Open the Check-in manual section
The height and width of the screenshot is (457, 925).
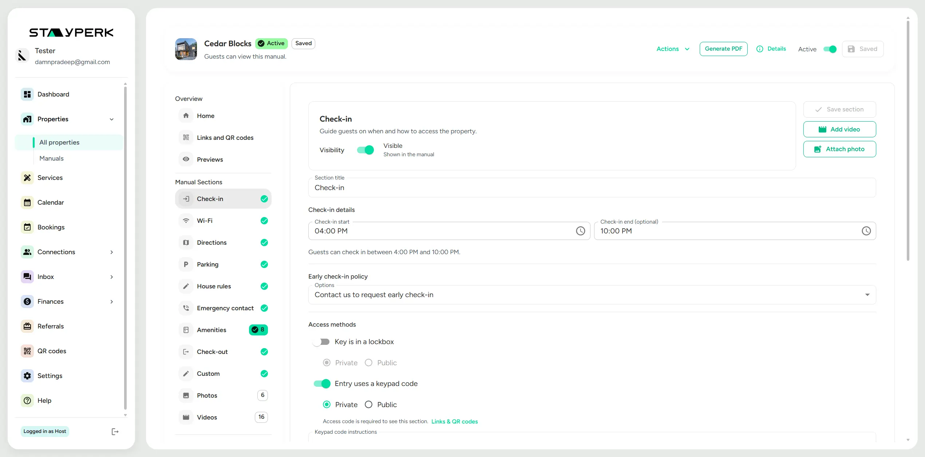click(223, 199)
